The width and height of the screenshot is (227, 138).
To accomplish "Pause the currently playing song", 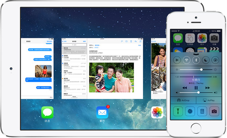I will click(x=196, y=88).
